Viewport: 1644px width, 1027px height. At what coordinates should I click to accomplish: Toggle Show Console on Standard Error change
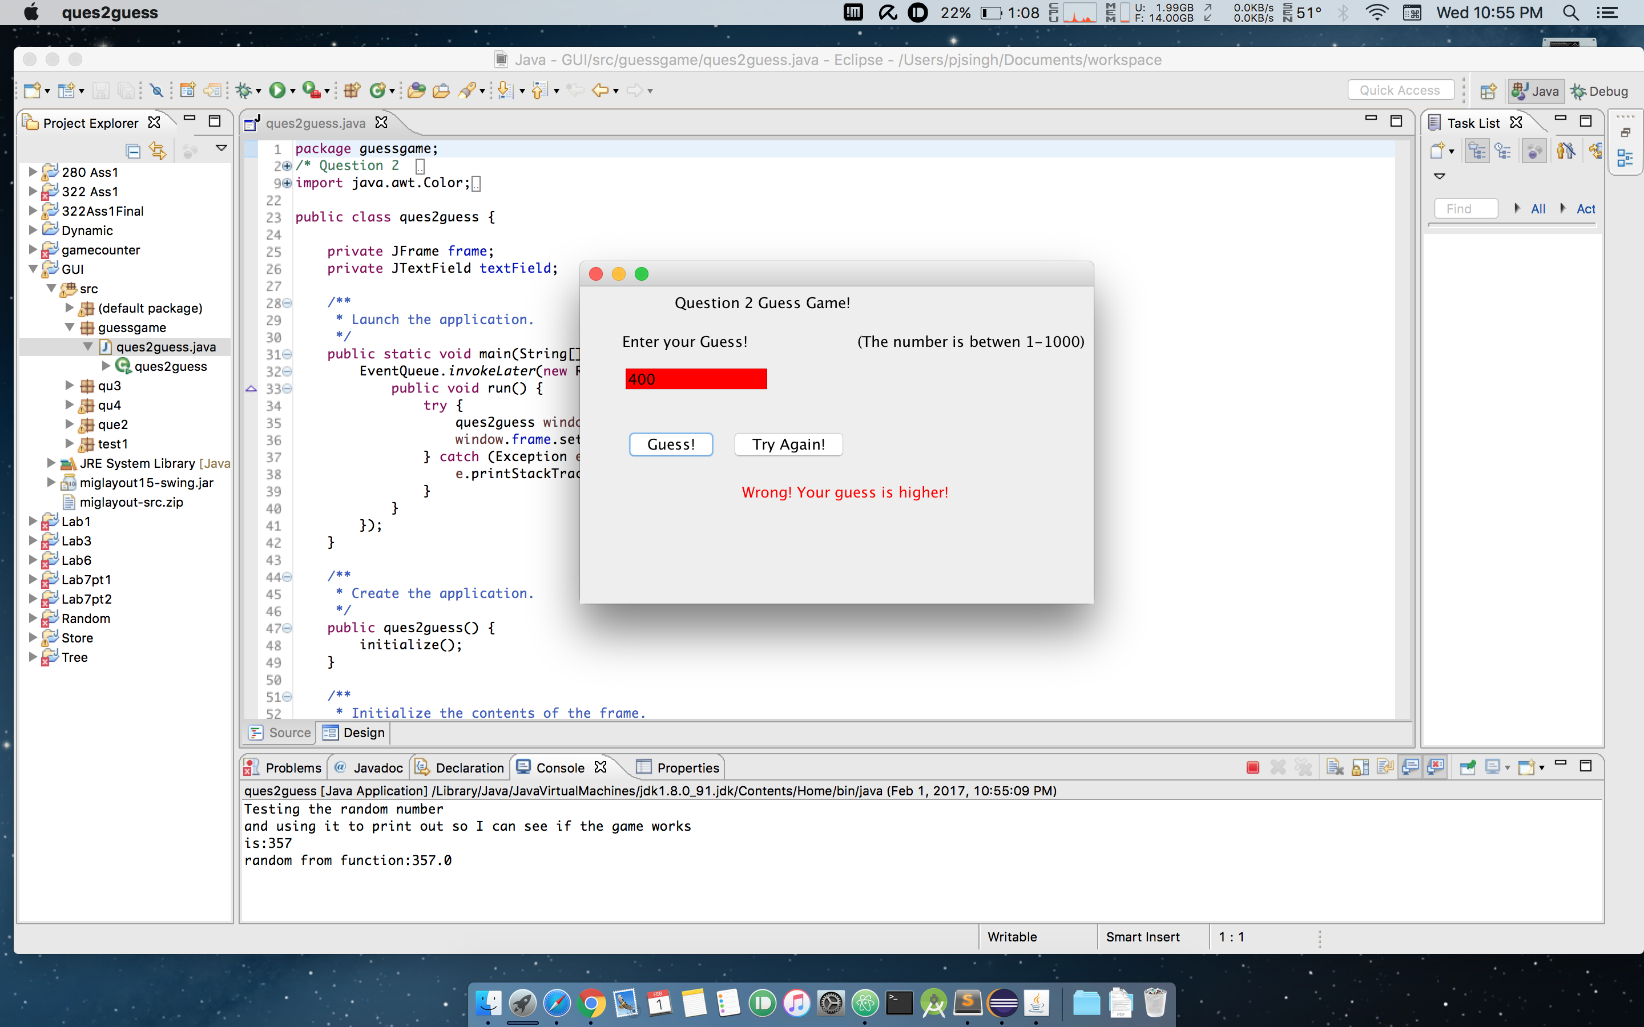pos(1436,767)
